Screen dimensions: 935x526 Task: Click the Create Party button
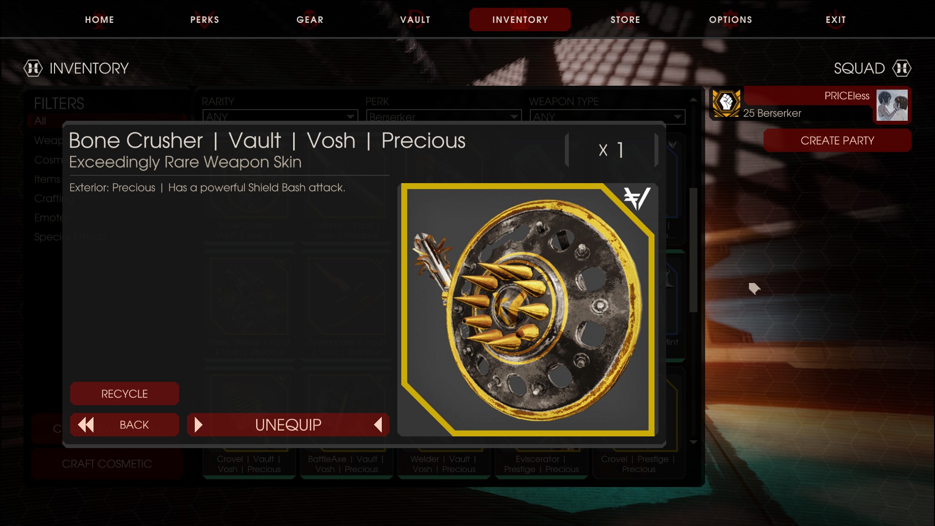pyautogui.click(x=837, y=140)
